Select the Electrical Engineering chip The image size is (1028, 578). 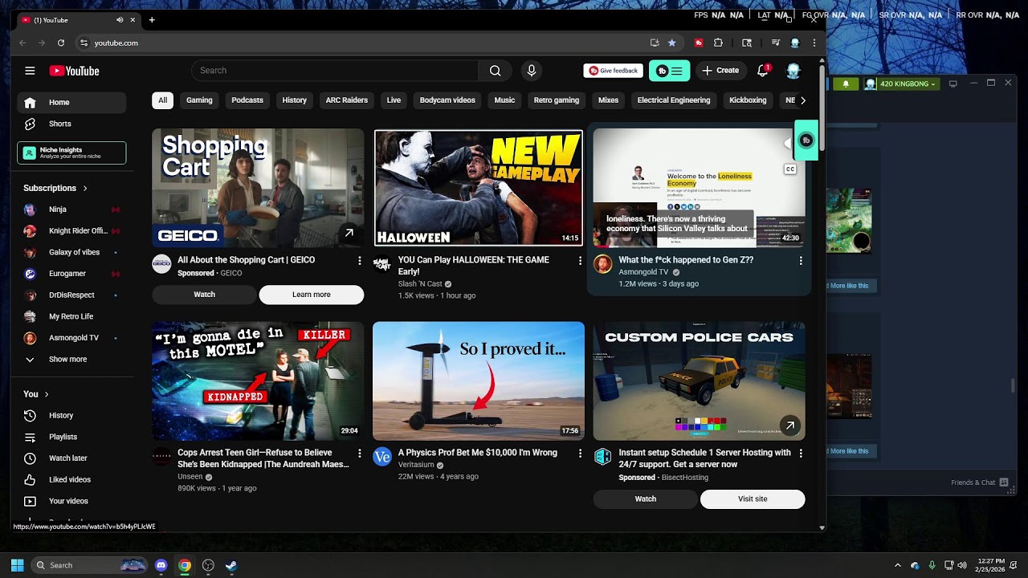tap(674, 100)
